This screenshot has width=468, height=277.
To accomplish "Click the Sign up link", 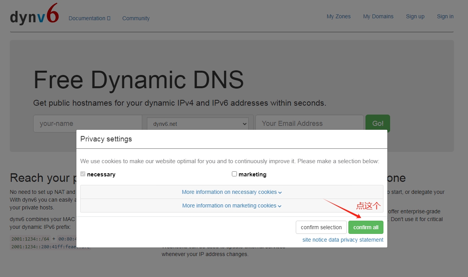I will pos(415,16).
